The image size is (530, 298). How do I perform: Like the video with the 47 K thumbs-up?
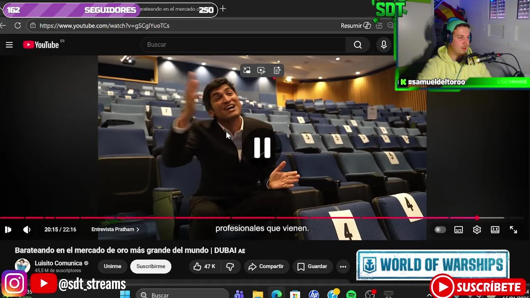coord(205,267)
